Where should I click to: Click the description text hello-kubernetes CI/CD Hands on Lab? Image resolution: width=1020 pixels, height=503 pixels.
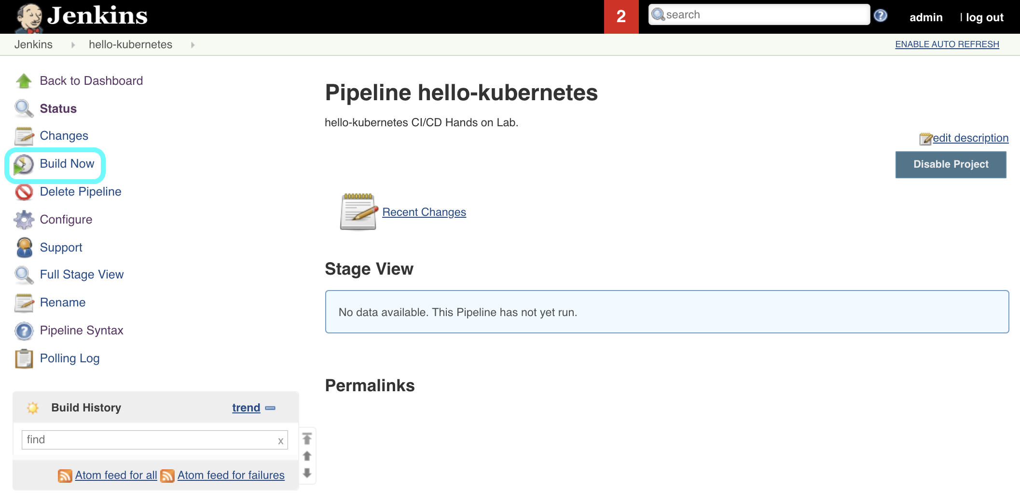tap(422, 122)
